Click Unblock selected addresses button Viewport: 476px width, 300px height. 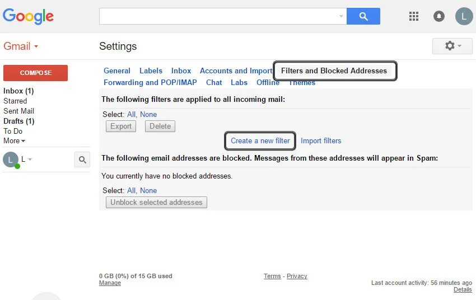coord(156,202)
